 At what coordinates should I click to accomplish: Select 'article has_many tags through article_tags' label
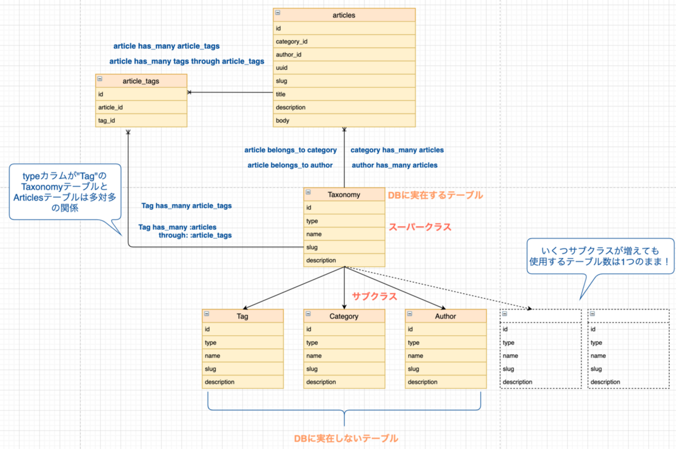point(187,61)
